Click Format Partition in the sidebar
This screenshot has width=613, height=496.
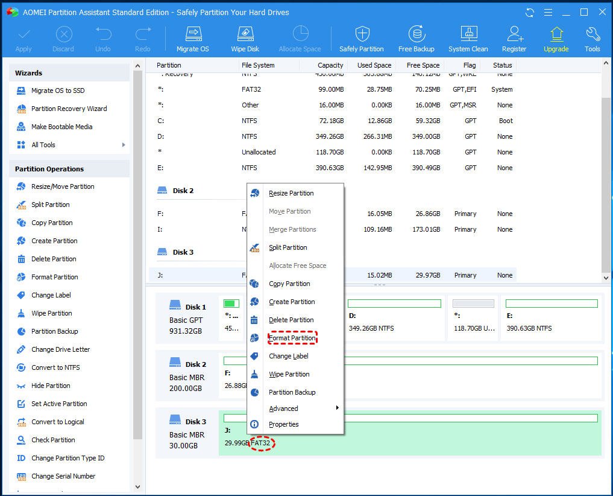coord(55,277)
